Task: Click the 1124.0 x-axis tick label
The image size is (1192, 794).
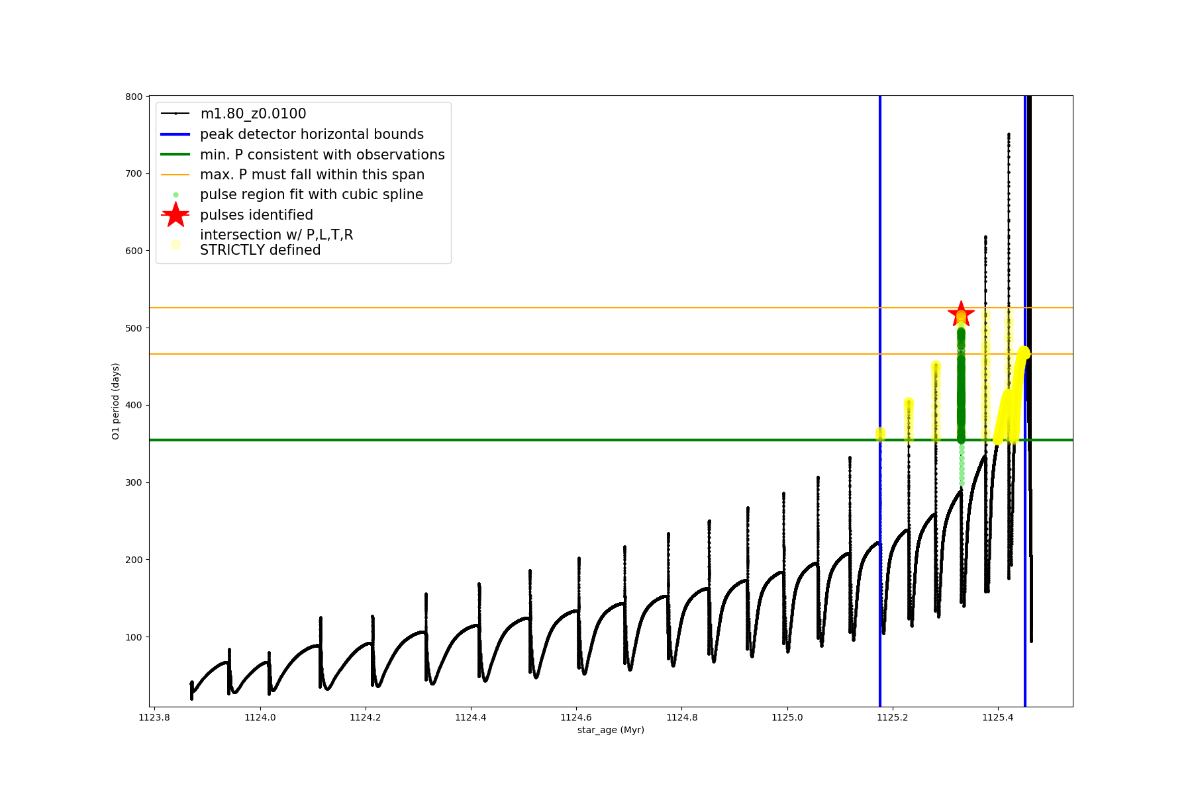Action: 260,717
